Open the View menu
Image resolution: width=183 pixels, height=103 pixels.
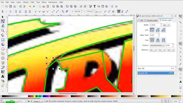tap(13, 2)
